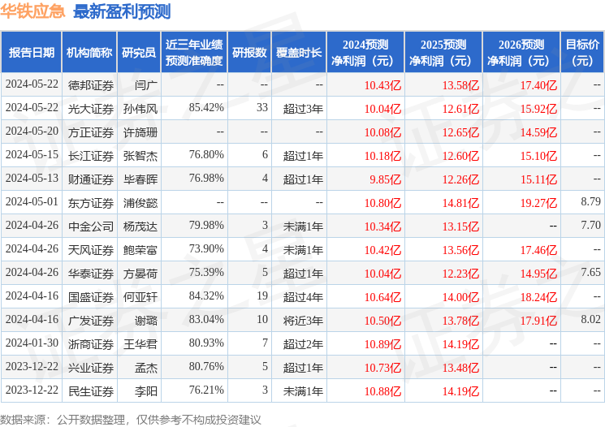Click the 2026预测净利润 column header
605x427 pixels.
click(x=521, y=53)
